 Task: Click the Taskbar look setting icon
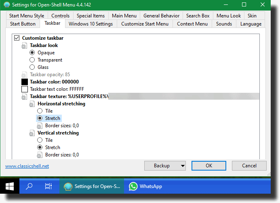coord(24,45)
